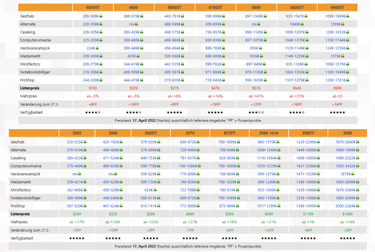Click the lock icon beside Geizhals 6500XT price
The height and width of the screenshot is (252, 375).
tap(101, 16)
